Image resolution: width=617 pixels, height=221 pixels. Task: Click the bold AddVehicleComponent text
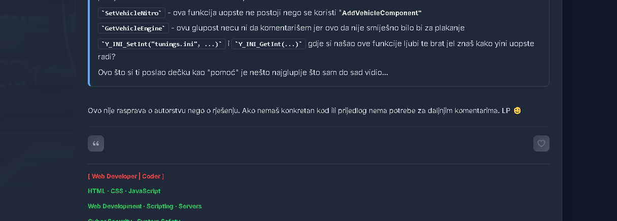coord(382,13)
